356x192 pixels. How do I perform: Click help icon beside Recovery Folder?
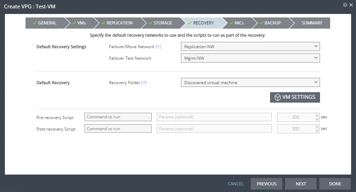144,83
